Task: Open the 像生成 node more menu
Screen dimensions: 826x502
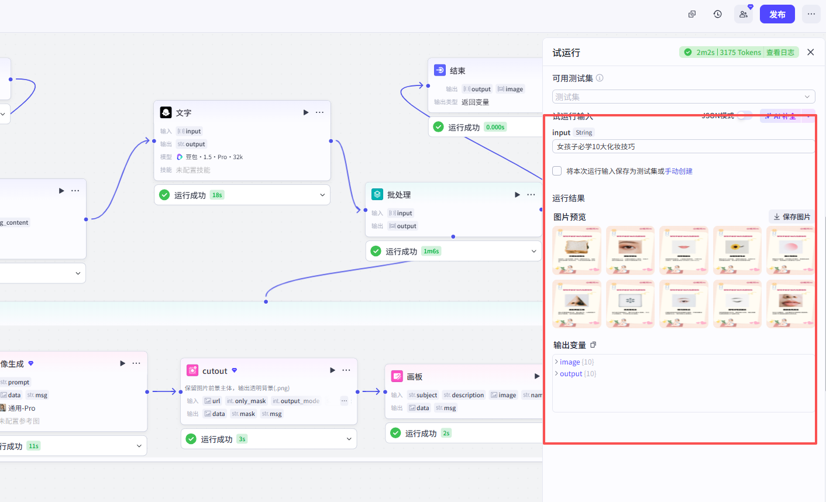Action: click(136, 363)
